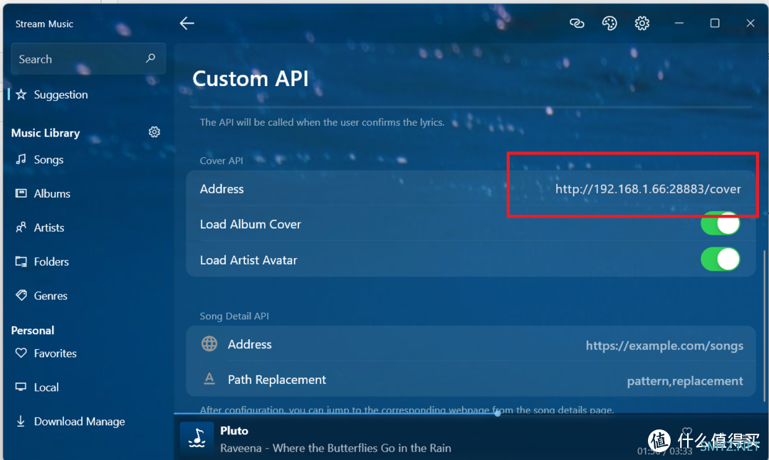769x460 pixels.
Task: Edit the Cover API address field
Action: 647,189
